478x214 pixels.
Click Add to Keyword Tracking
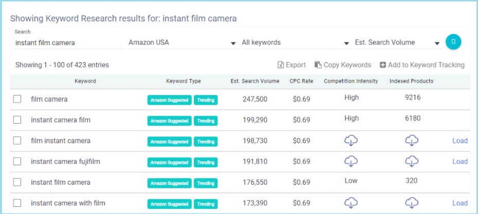pos(422,65)
